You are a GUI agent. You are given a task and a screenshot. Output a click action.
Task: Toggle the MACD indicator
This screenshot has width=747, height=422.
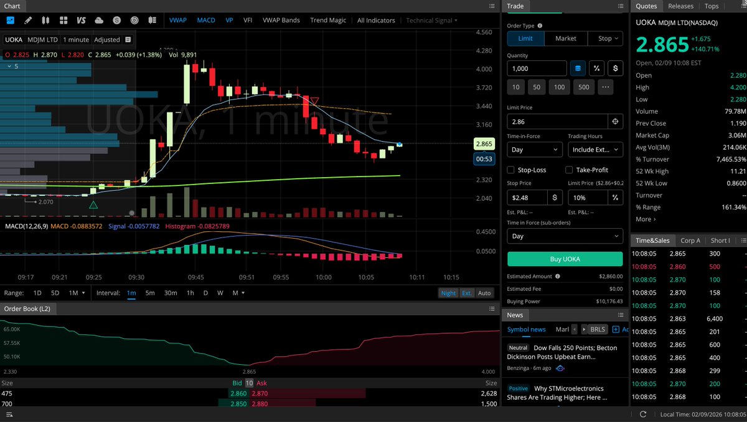tap(206, 20)
